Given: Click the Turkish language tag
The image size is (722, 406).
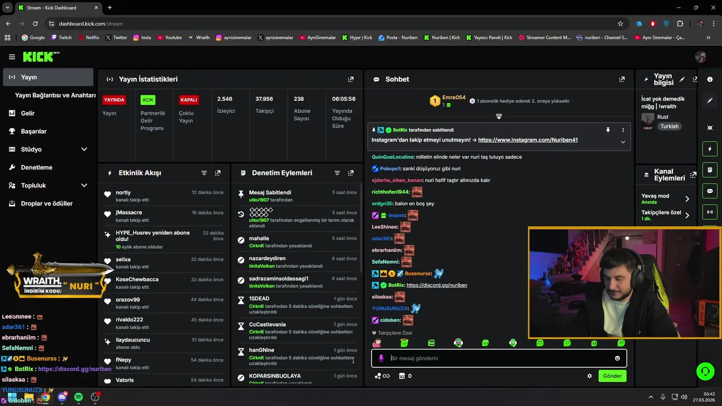Looking at the screenshot, I should tap(670, 126).
